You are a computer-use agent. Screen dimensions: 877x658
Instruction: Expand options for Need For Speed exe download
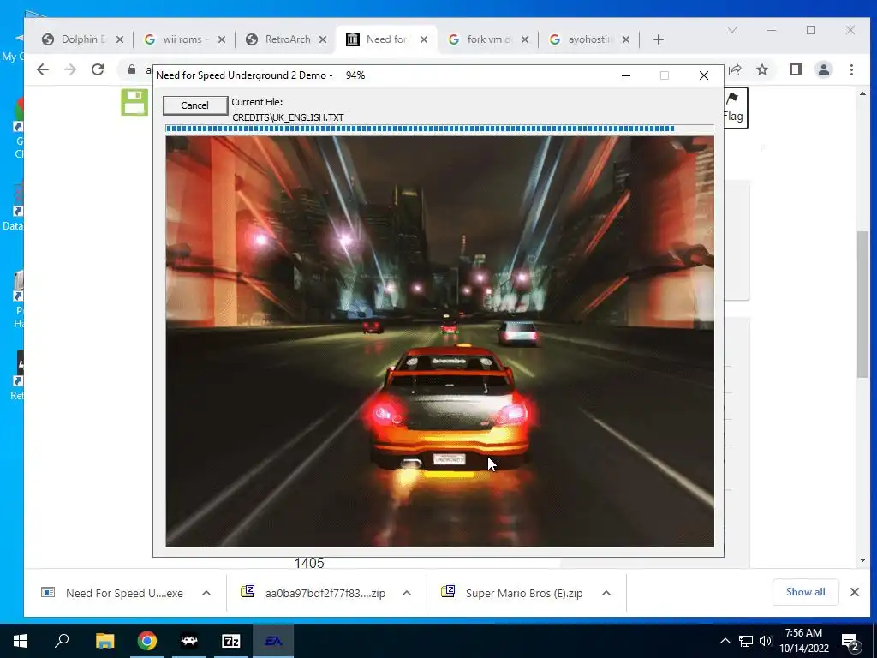point(206,593)
